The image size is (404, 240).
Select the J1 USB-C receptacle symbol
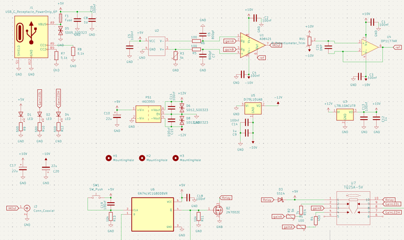coord(31,37)
